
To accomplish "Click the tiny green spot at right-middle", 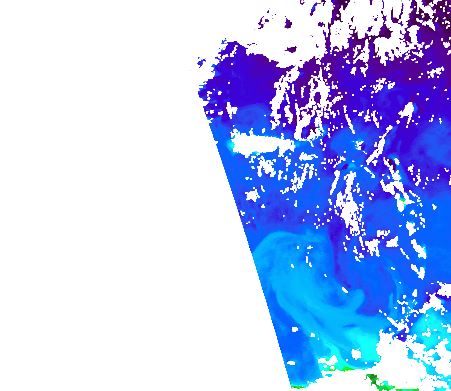I will click(401, 200).
